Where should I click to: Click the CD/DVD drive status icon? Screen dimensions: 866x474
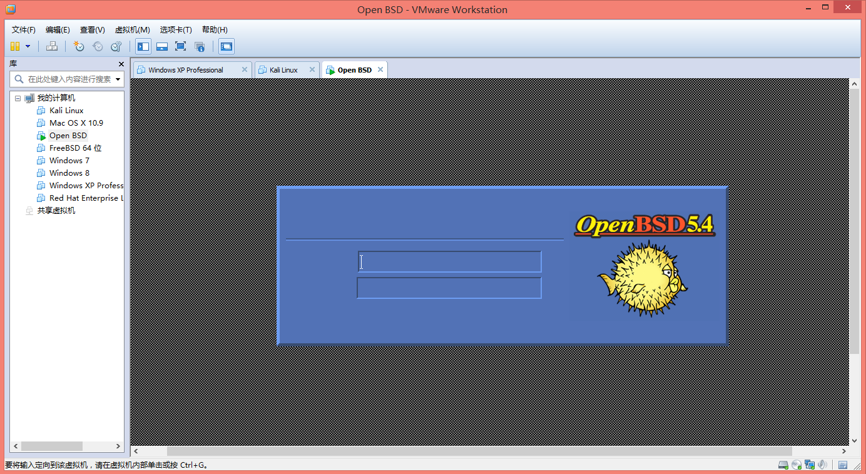tap(797, 465)
